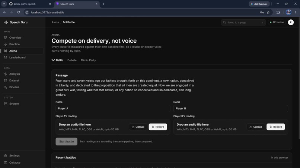Click the Ask Gemini button
The width and height of the screenshot is (300, 168).
[259, 4]
